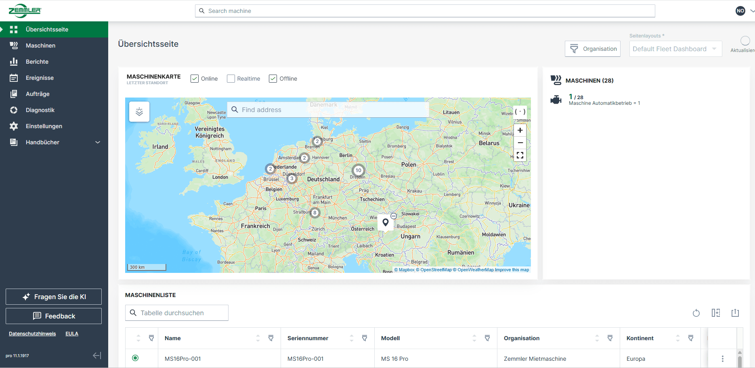Open the Modell column filter
Image resolution: width=755 pixels, height=368 pixels.
click(487, 338)
